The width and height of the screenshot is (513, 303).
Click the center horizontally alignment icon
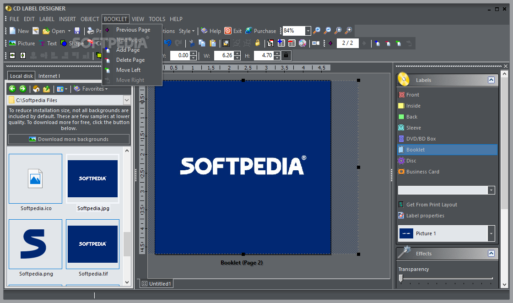click(12, 55)
